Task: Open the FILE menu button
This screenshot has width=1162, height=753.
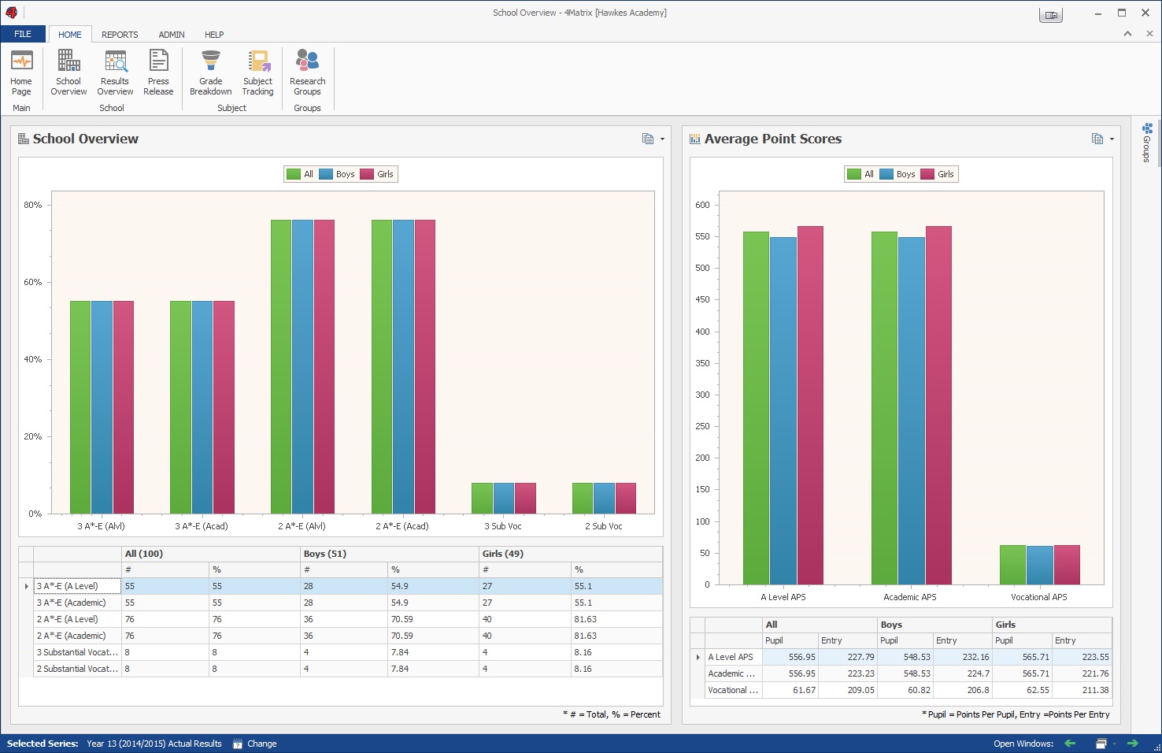Action: click(23, 34)
